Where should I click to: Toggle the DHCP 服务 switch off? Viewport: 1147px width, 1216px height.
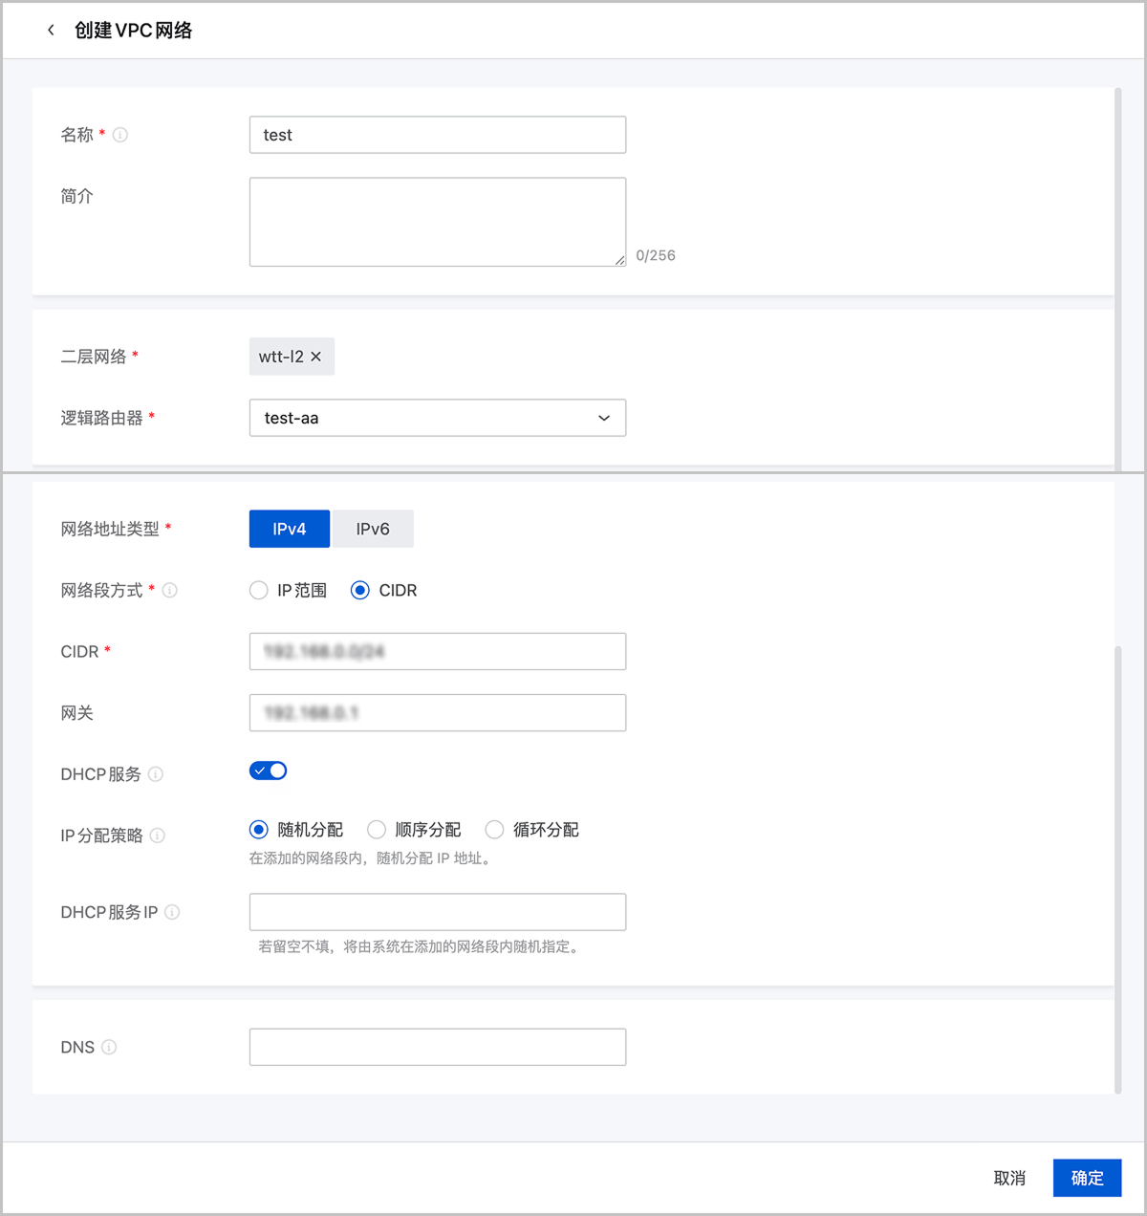269,771
